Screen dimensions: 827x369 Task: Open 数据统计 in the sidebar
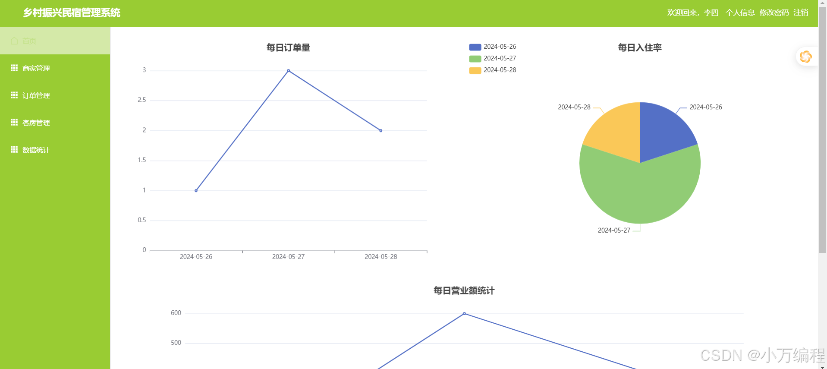(x=55, y=150)
